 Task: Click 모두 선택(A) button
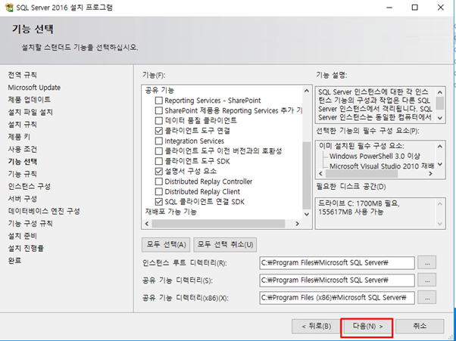(166, 245)
